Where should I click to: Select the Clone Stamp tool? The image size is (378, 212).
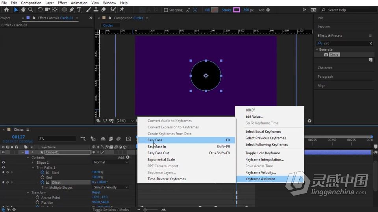(96, 9)
